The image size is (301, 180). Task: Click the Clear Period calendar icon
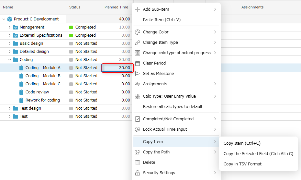[x=138, y=63]
